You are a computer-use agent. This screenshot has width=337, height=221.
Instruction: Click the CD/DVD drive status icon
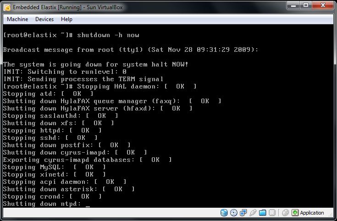pyautogui.click(x=234, y=213)
